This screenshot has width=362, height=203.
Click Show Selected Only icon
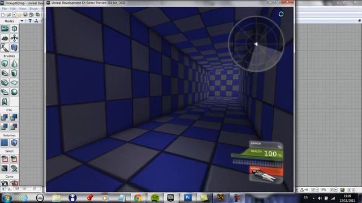pos(5,158)
